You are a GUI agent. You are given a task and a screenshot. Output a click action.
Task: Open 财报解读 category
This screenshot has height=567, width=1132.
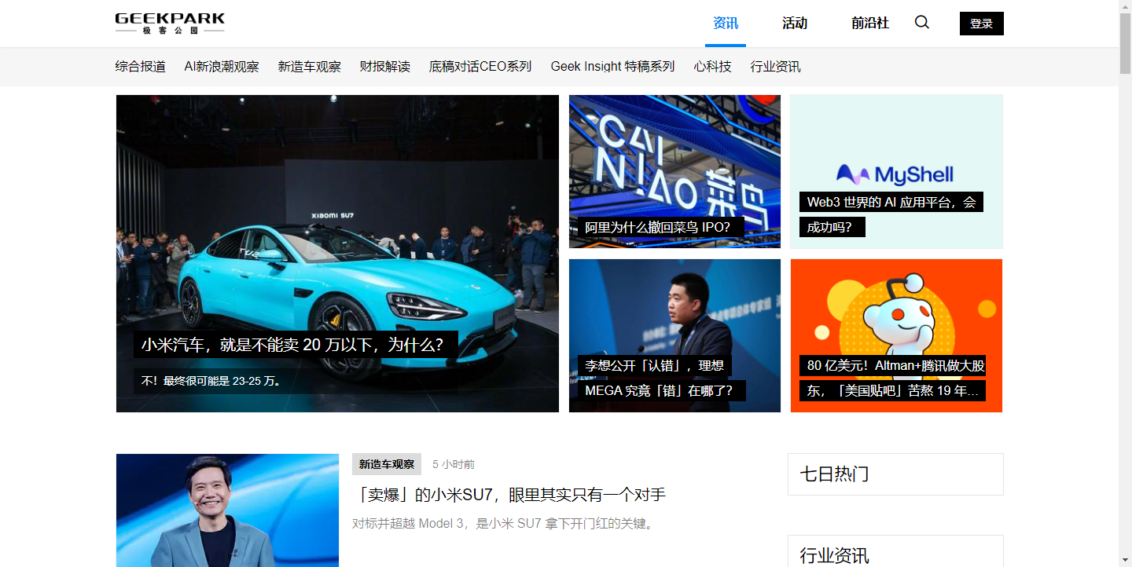tap(385, 67)
